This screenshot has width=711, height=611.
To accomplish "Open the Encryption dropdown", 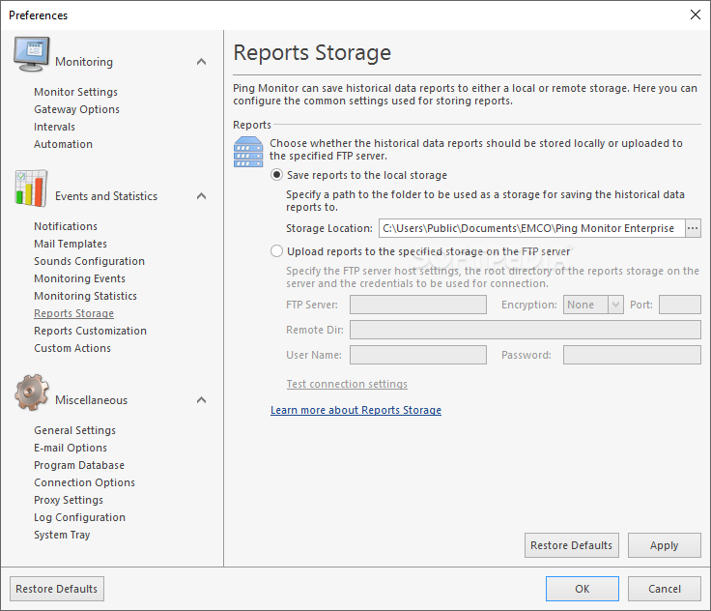I will coord(615,305).
